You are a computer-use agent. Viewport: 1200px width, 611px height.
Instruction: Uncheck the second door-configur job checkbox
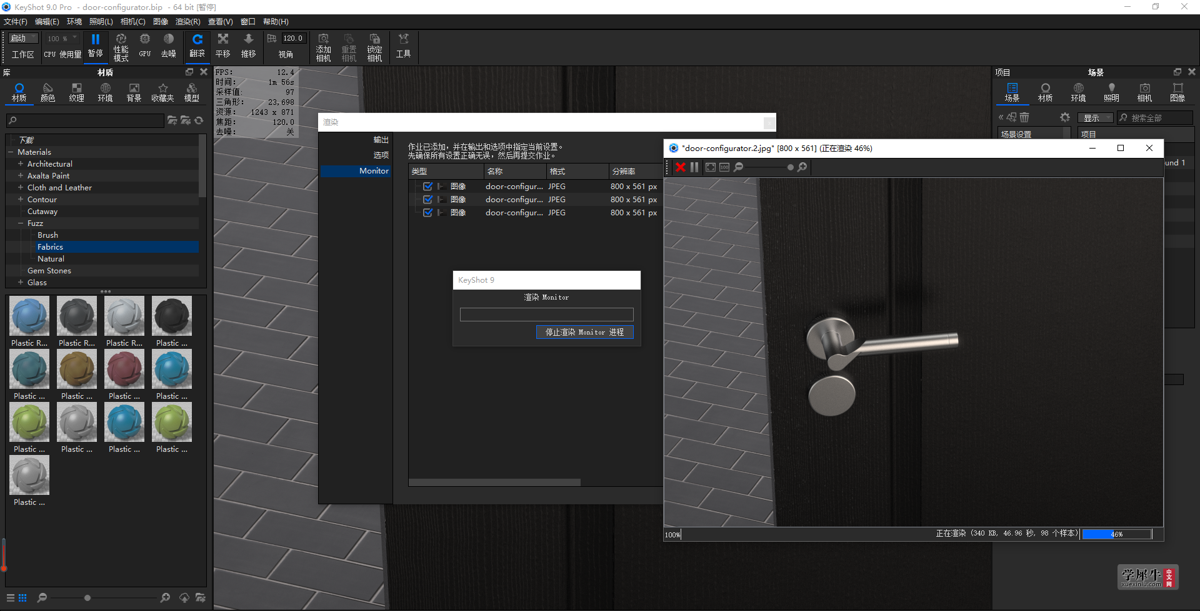427,200
